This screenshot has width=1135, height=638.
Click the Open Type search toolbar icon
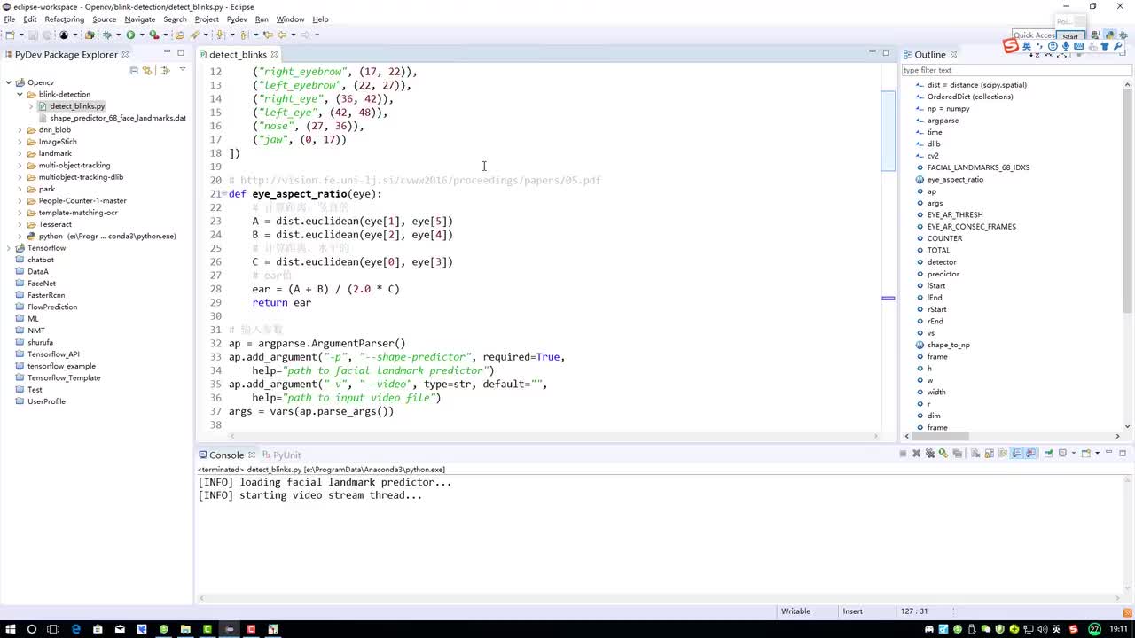click(x=179, y=35)
